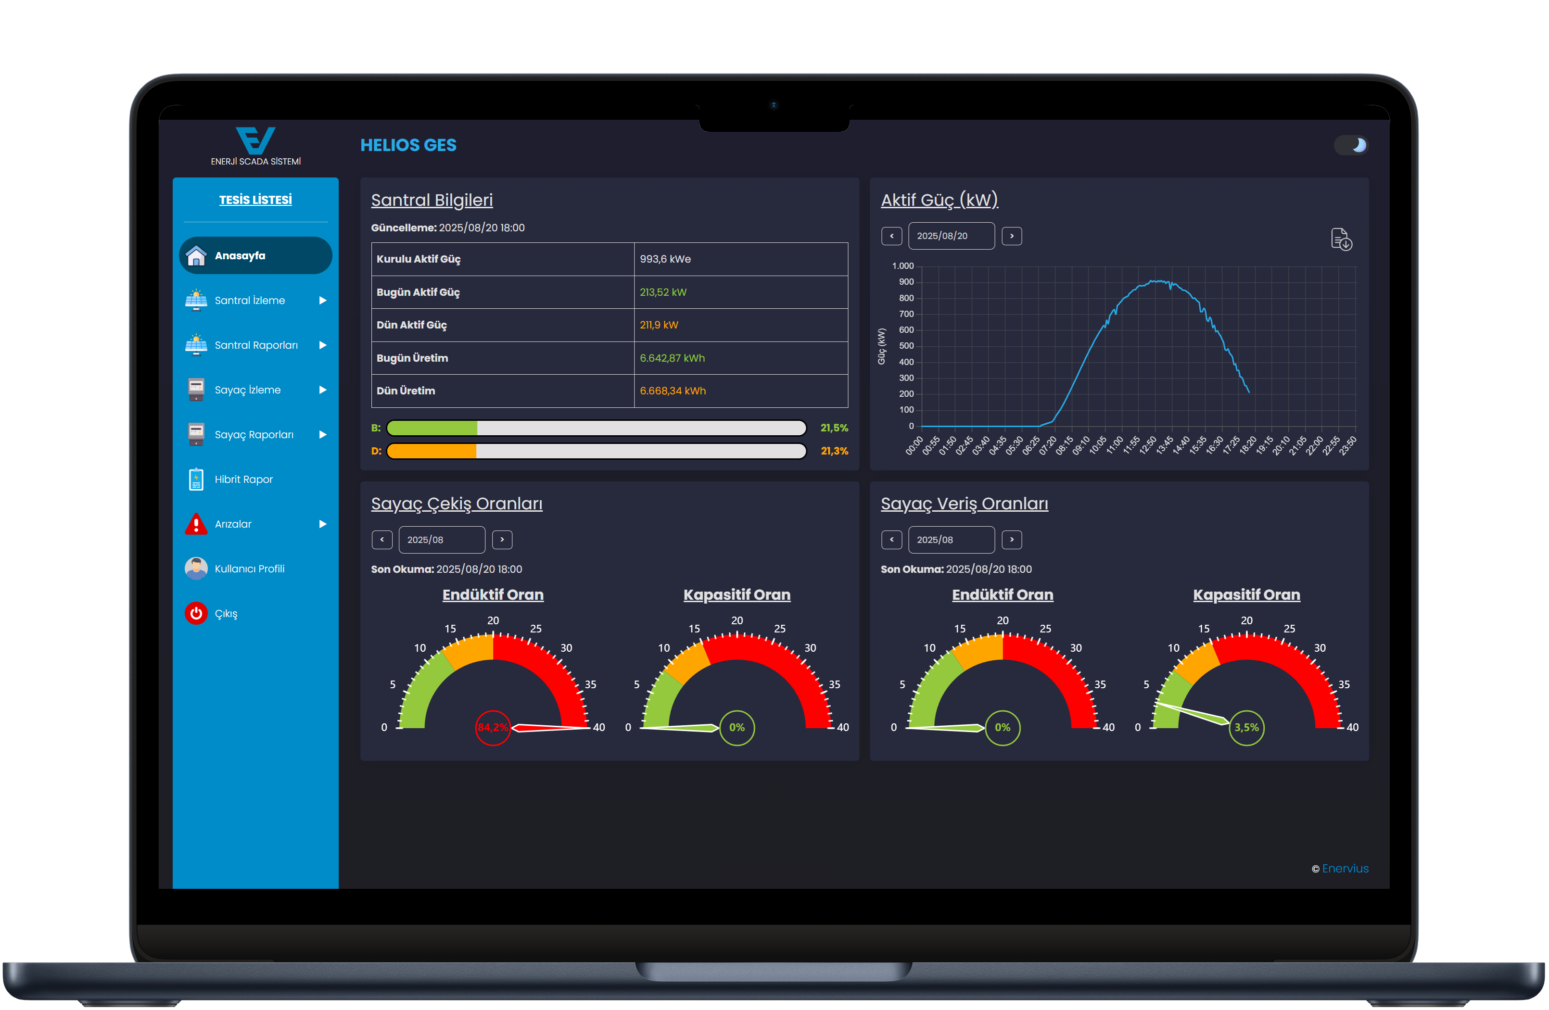The height and width of the screenshot is (1010, 1549).
Task: Select Santral Raporları menu item
Action: point(256,345)
